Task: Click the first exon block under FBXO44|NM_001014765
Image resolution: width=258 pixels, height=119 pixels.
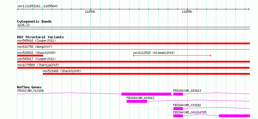Action: coord(178,116)
